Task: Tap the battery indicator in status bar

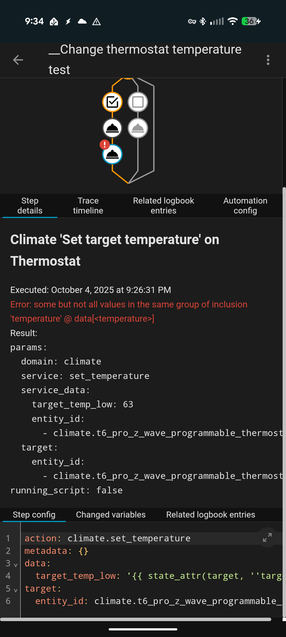Action: [251, 21]
